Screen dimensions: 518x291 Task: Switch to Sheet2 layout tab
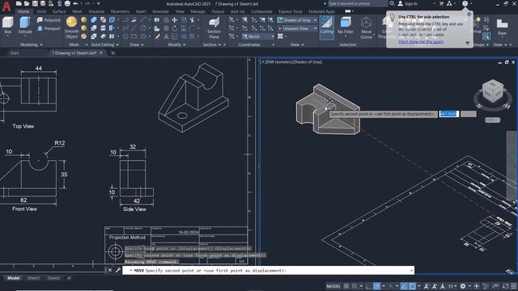[53, 278]
